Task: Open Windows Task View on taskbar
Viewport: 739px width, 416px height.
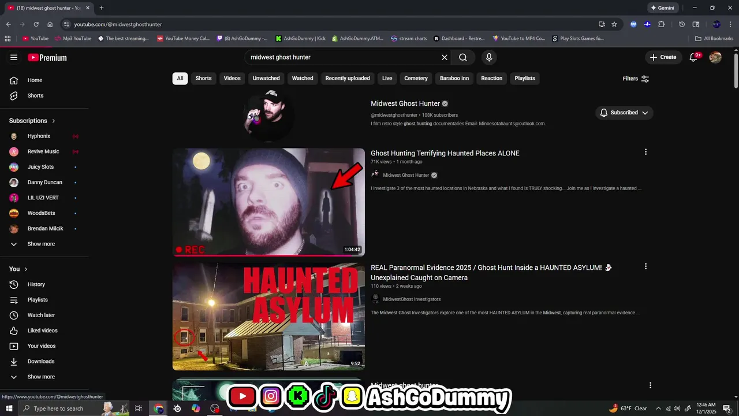Action: (x=139, y=408)
